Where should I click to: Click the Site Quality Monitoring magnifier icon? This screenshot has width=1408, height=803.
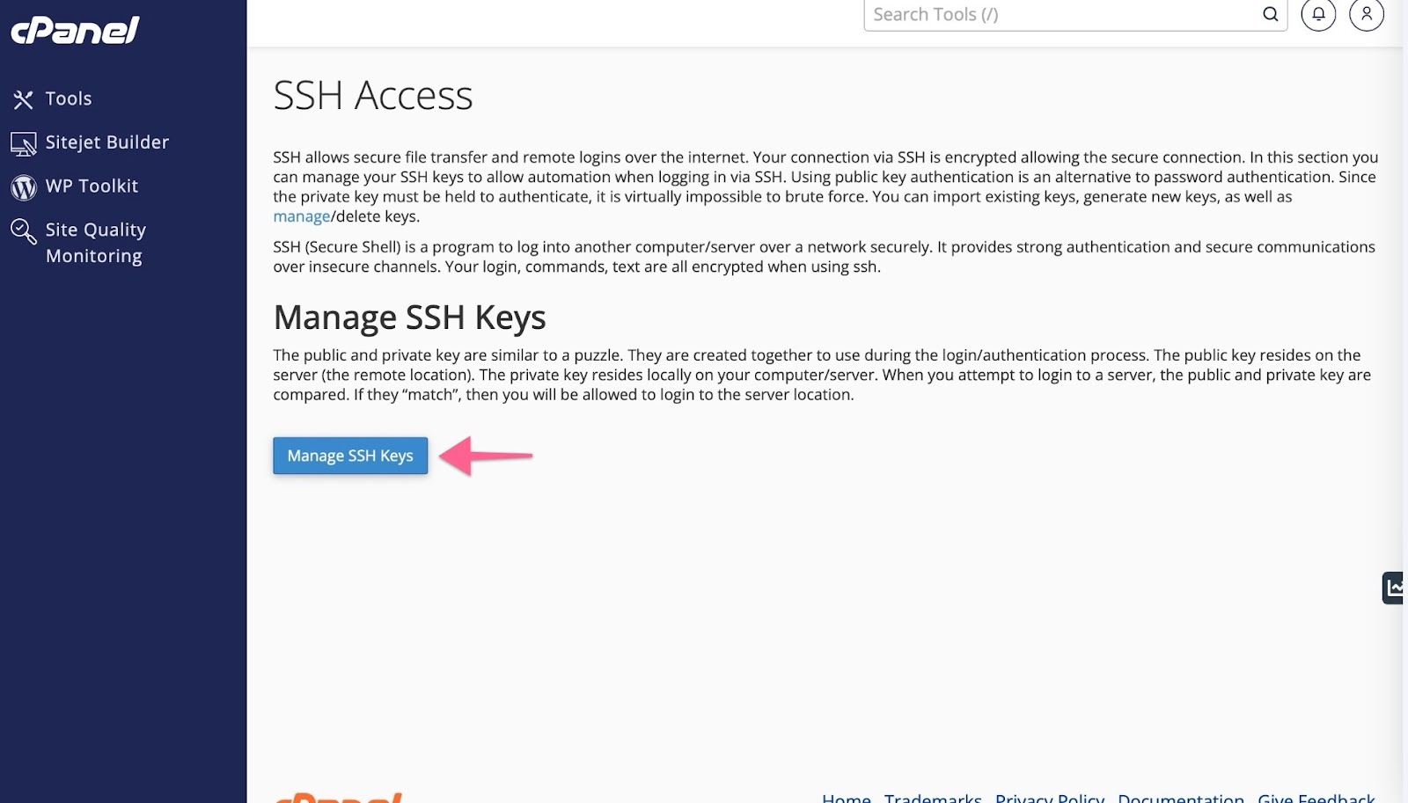[23, 231]
